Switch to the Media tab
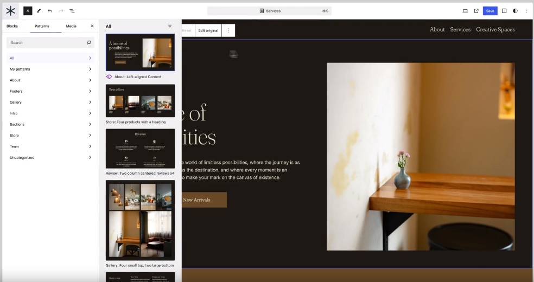The width and height of the screenshot is (534, 282). [x=71, y=26]
